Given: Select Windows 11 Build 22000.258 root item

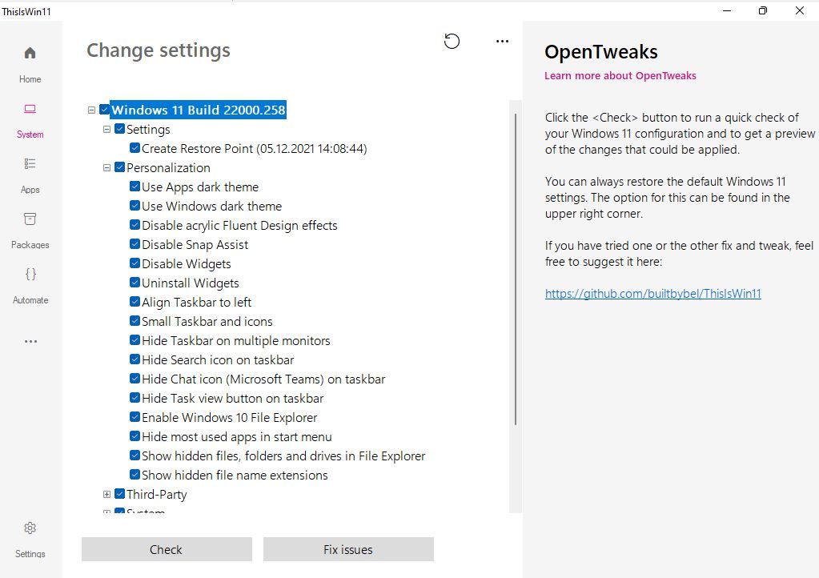Looking at the screenshot, I should pos(198,110).
